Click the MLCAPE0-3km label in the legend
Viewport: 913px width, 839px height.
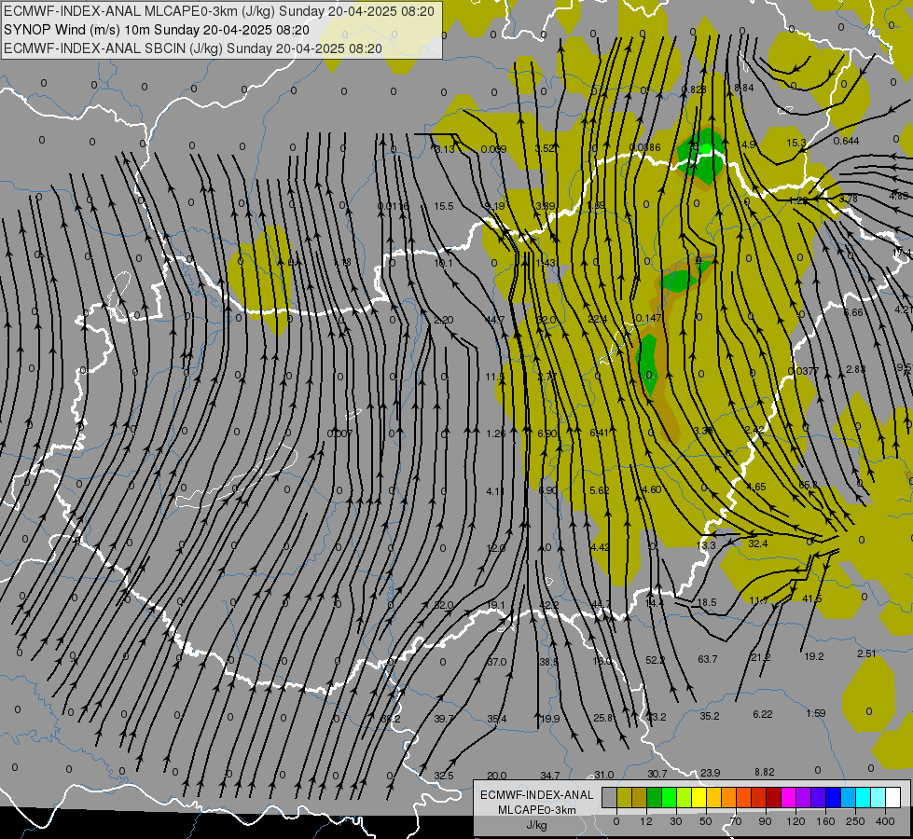536,810
